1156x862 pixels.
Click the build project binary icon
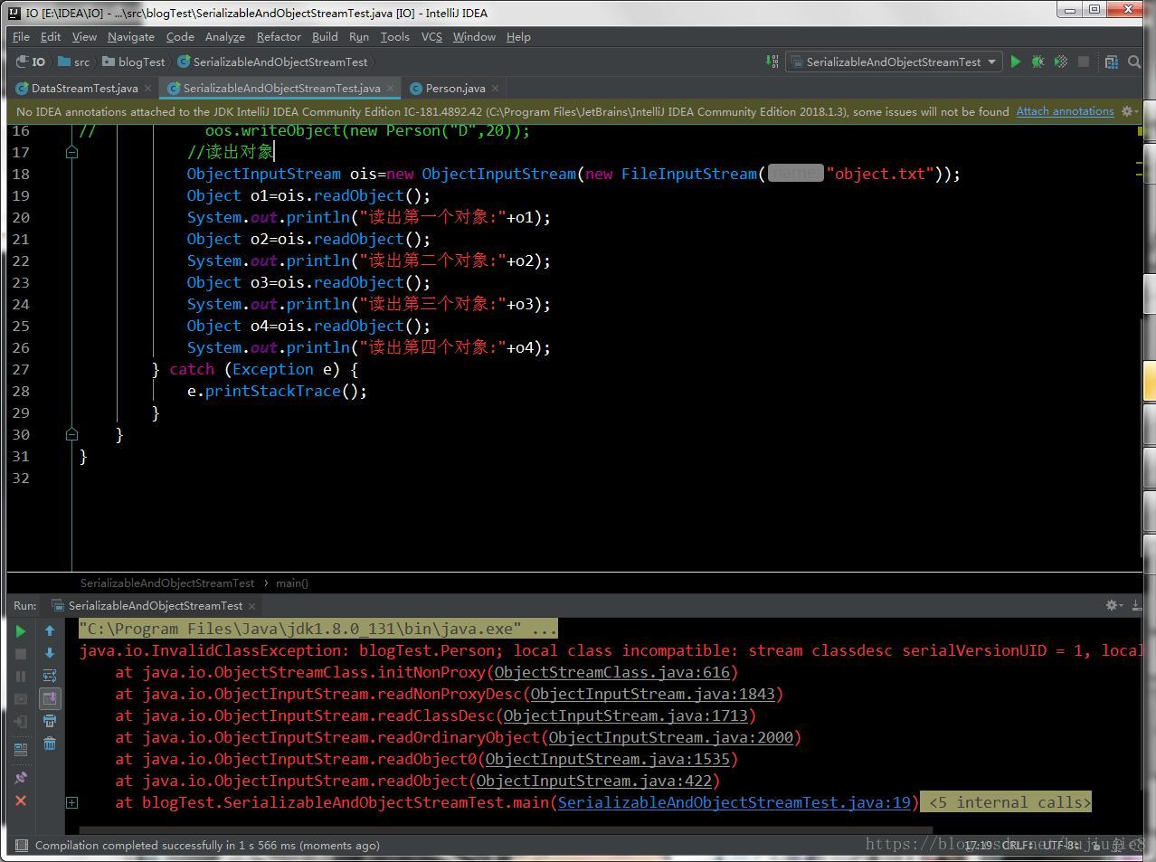pyautogui.click(x=772, y=62)
